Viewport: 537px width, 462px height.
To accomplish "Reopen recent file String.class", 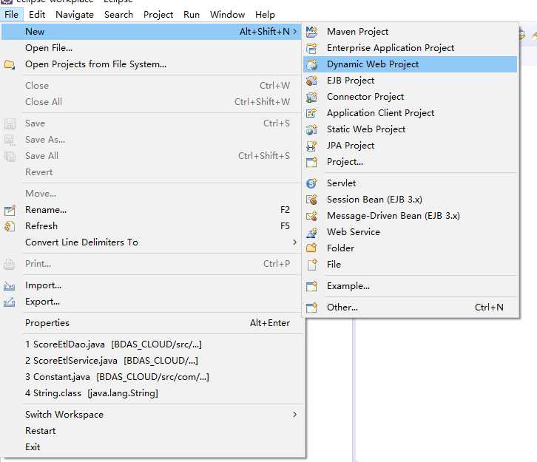I will pyautogui.click(x=152, y=393).
